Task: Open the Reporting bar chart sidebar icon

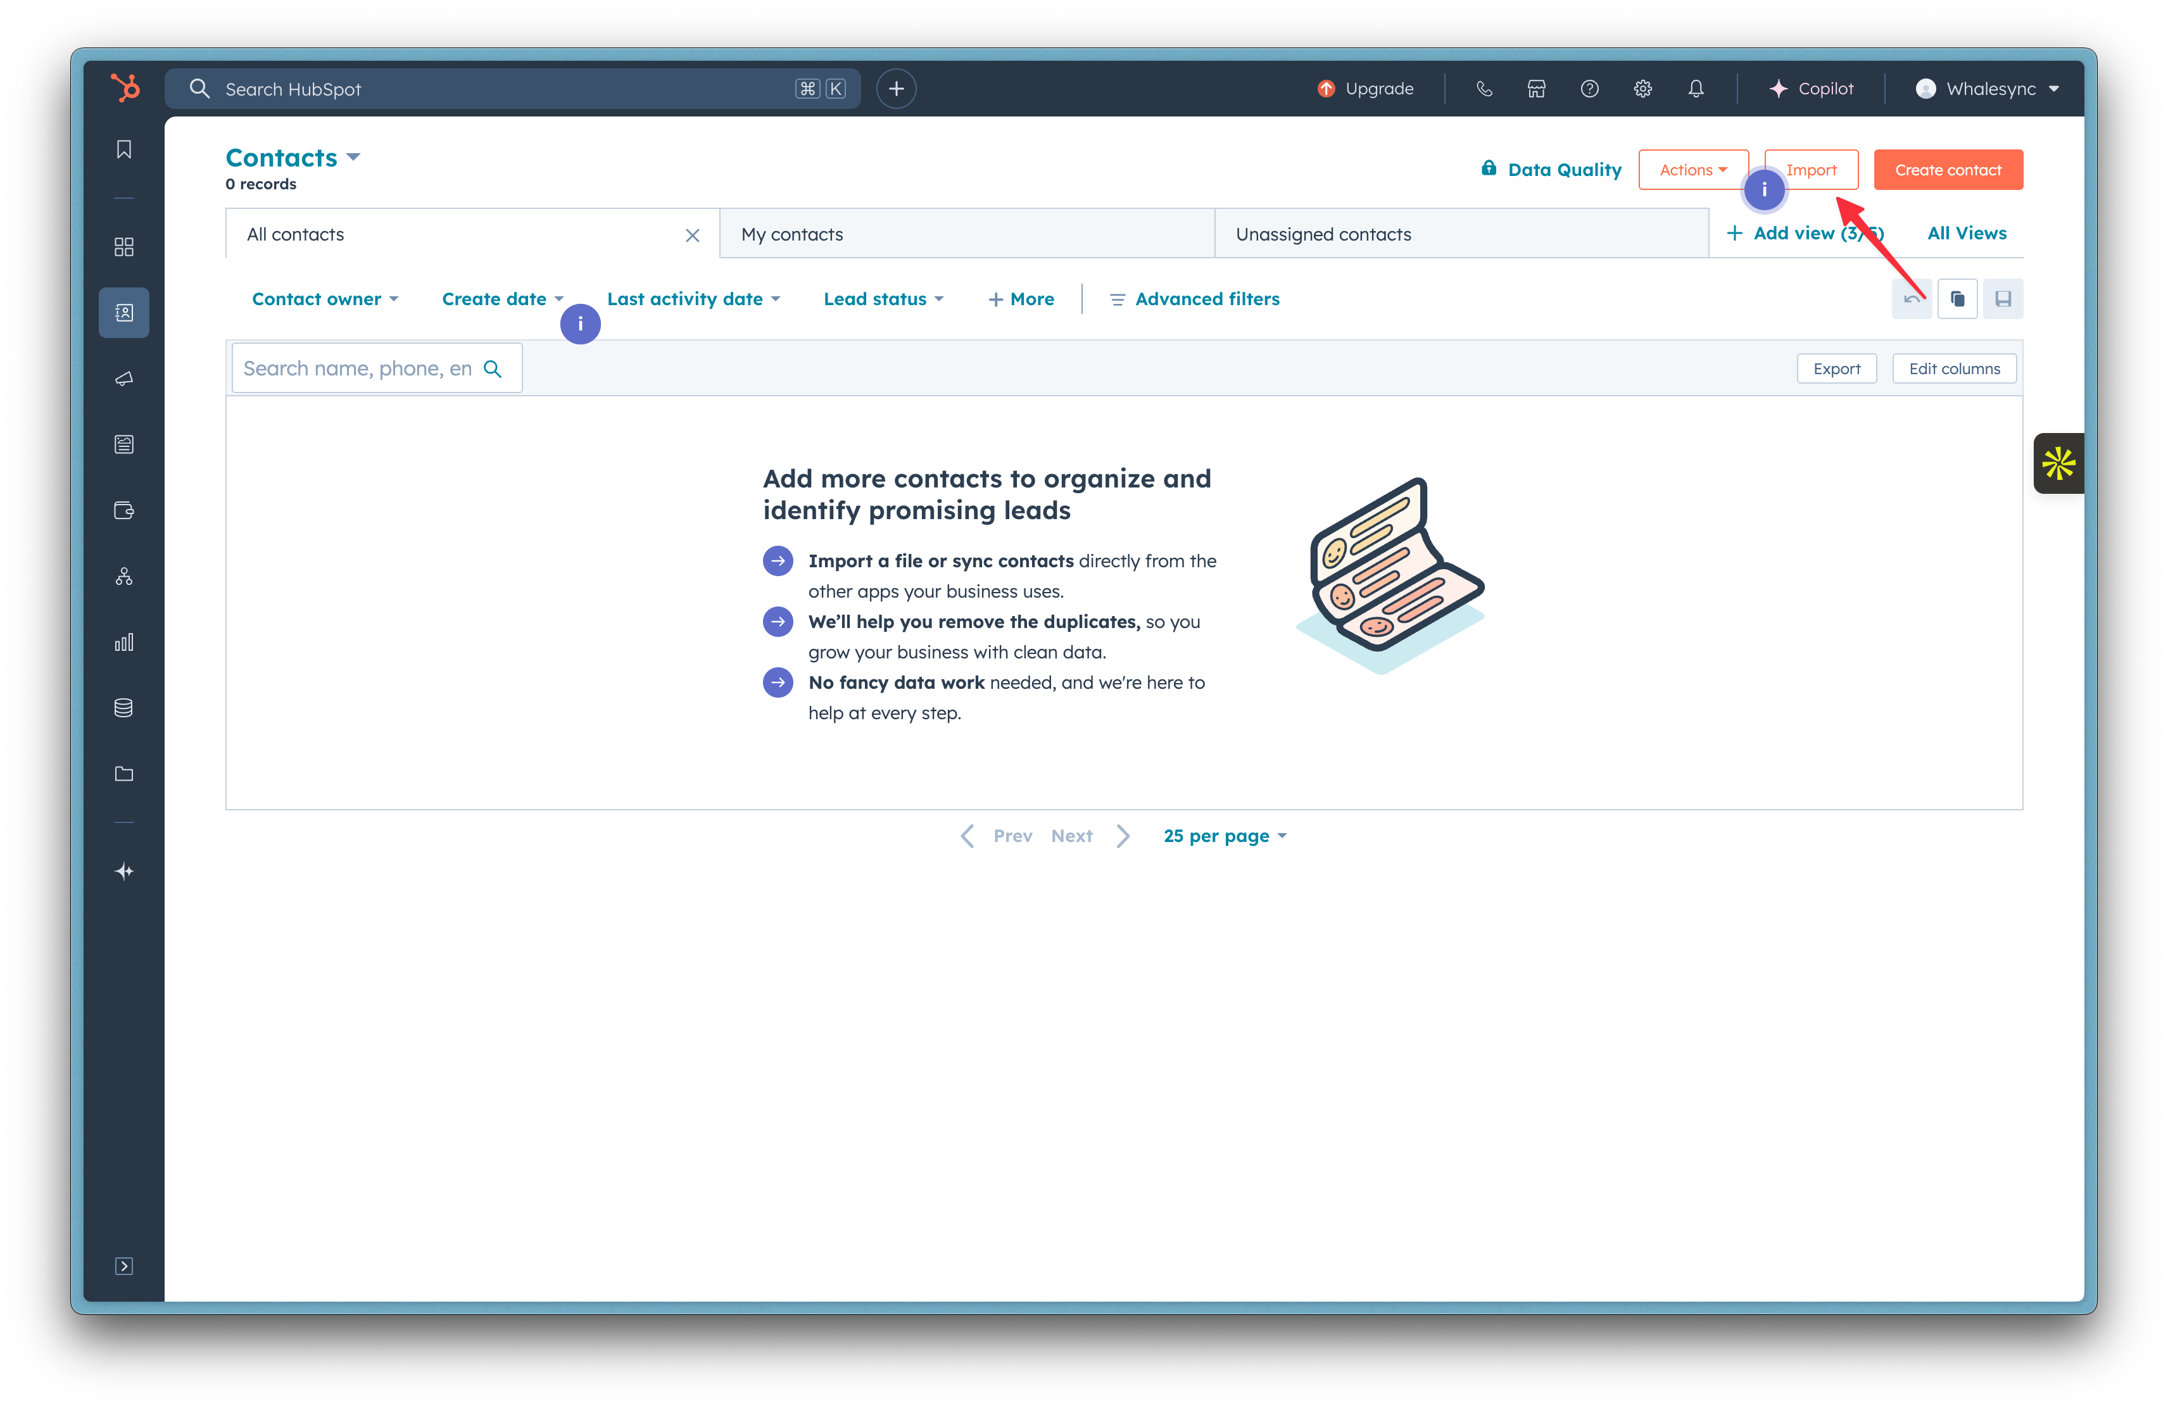Action: point(124,642)
